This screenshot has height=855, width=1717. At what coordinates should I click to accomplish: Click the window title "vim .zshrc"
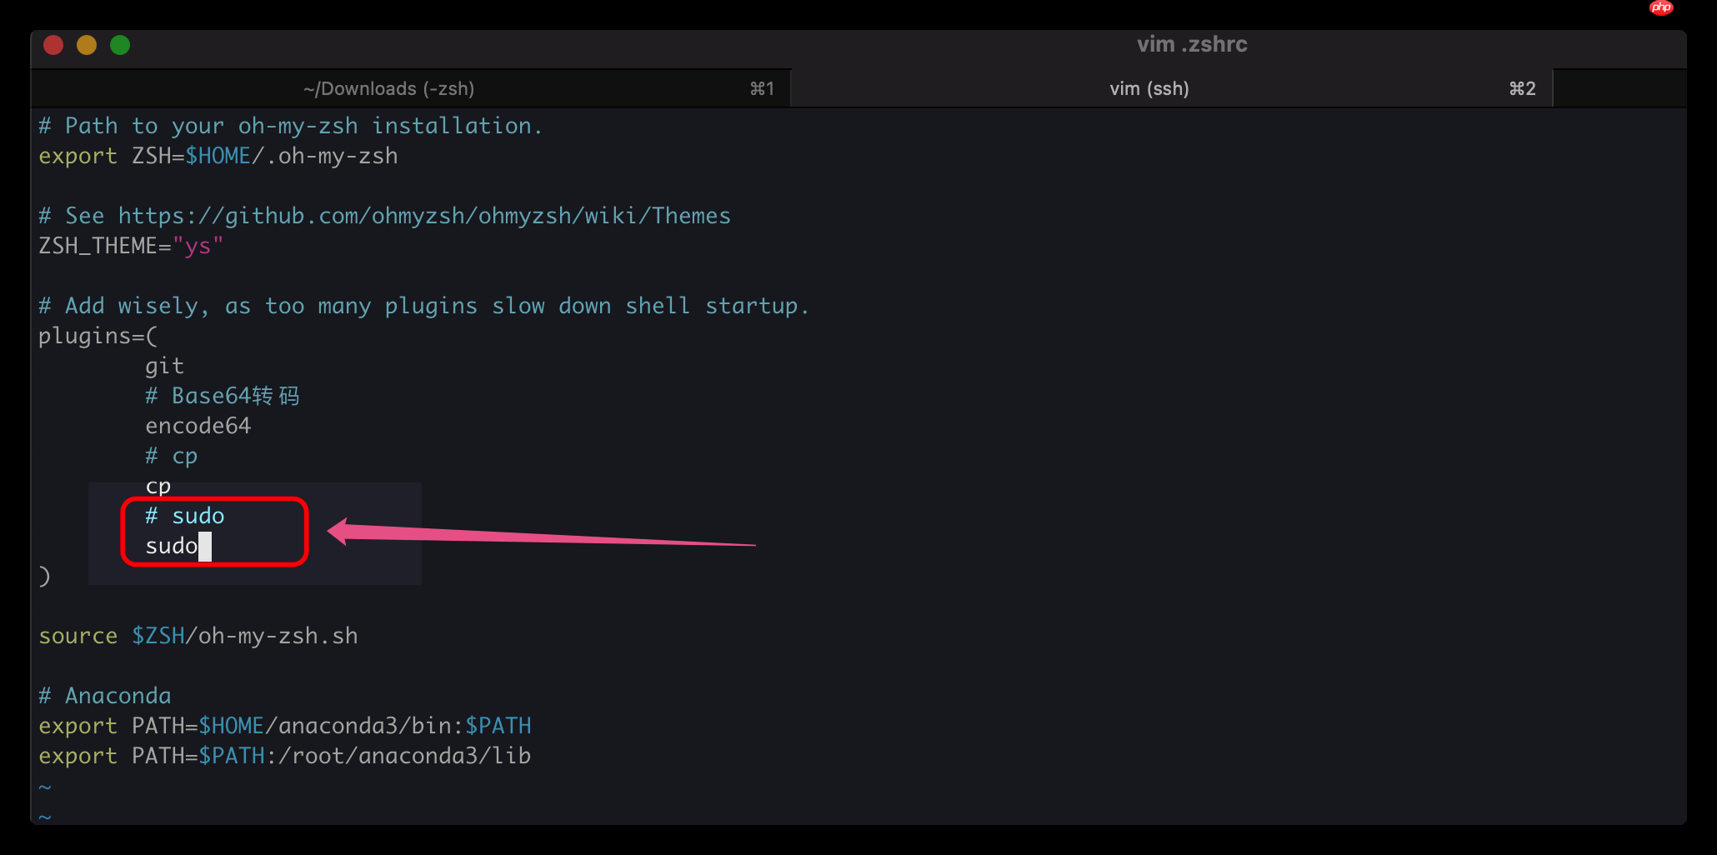[1191, 44]
